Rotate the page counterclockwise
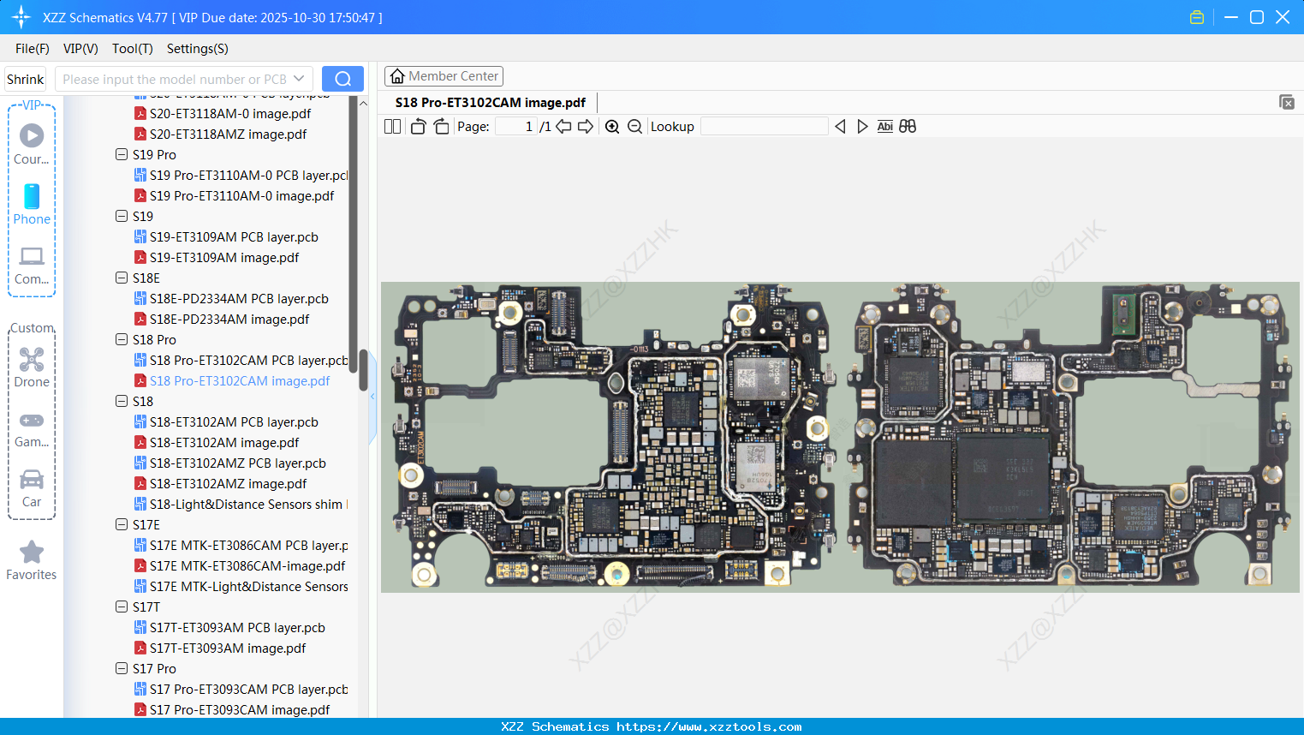The width and height of the screenshot is (1304, 735). pos(418,127)
